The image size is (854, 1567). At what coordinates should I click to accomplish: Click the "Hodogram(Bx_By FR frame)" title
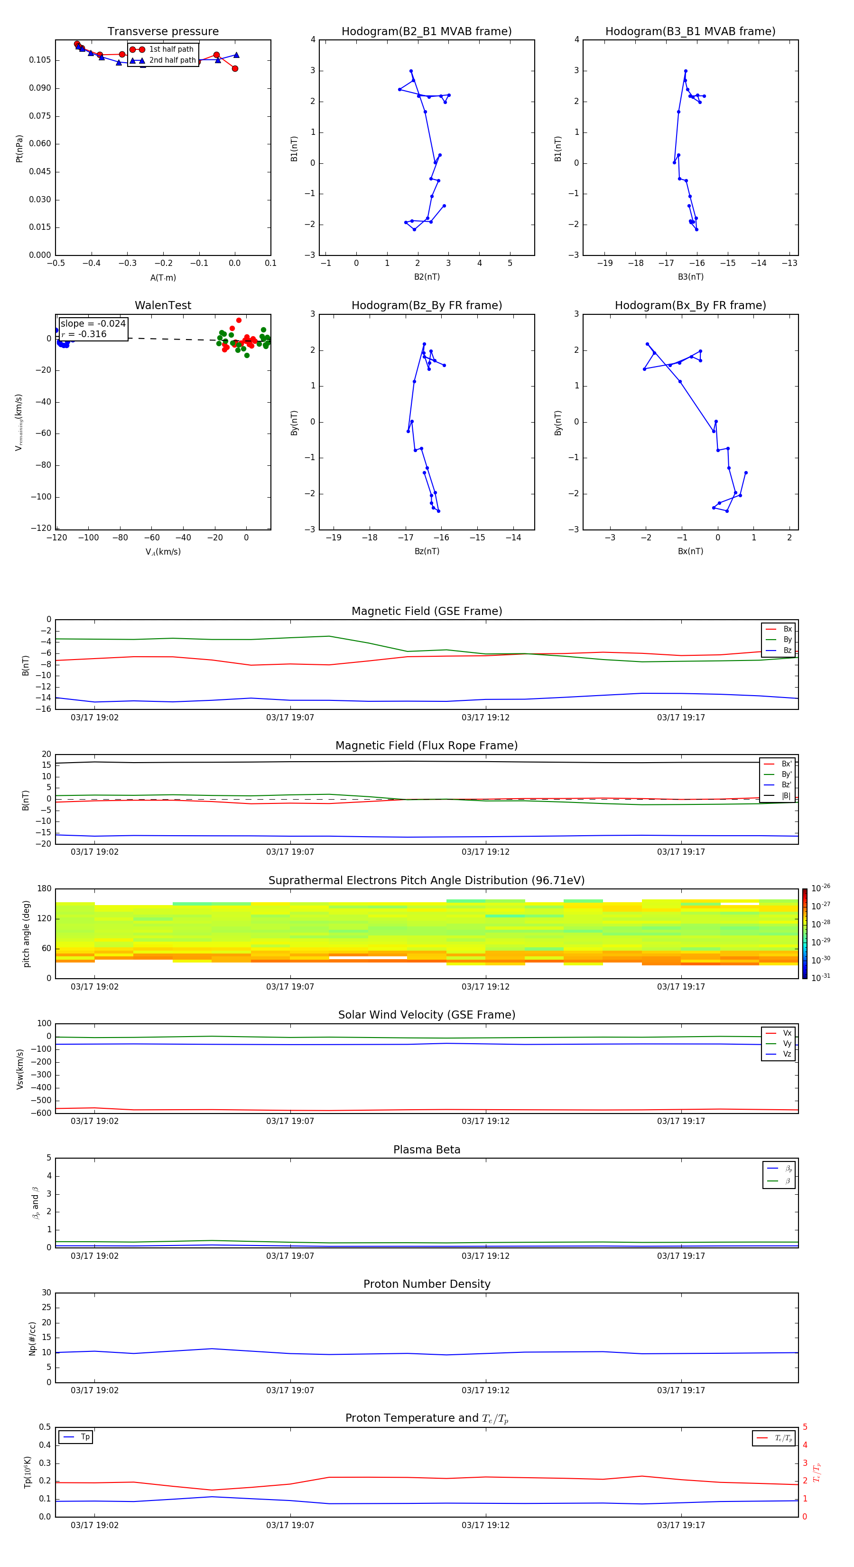click(690, 305)
